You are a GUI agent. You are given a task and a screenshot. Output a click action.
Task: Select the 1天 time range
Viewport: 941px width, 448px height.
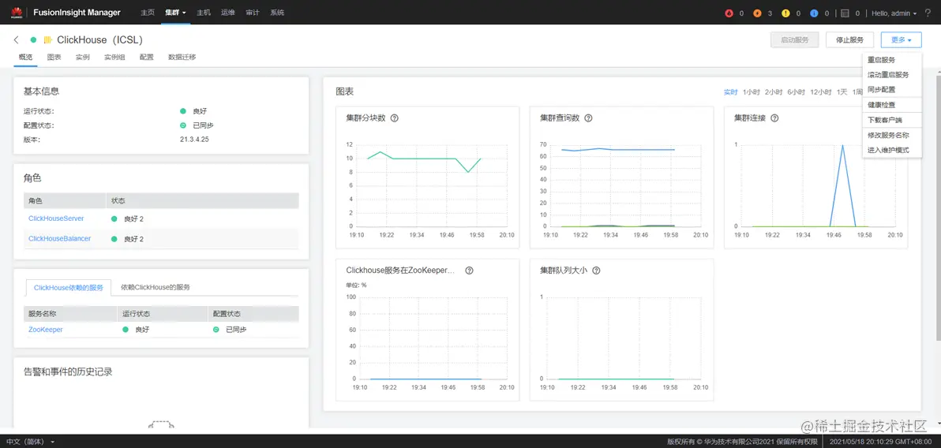pyautogui.click(x=842, y=92)
